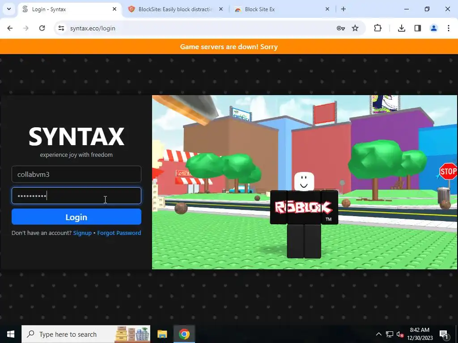The width and height of the screenshot is (458, 343).
Task: Switch to the BlockSite tab
Action: click(176, 9)
